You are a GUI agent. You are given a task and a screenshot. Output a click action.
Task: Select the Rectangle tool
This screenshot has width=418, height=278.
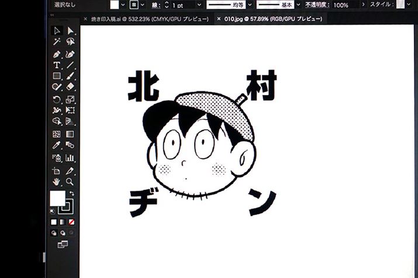coord(57,76)
